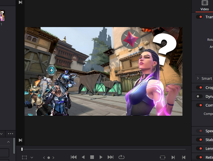Play the clip in reverse
This screenshot has height=161, width=213.
coord(83,157)
